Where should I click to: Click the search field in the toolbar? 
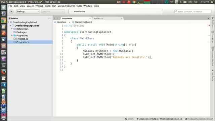pos(193,11)
